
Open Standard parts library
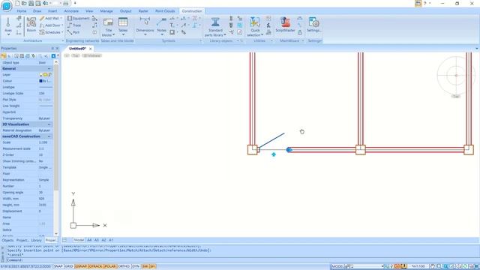[215, 27]
